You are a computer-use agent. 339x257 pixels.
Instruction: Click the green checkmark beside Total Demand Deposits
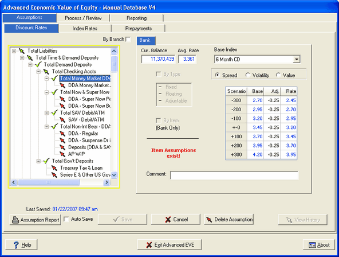point(38,64)
